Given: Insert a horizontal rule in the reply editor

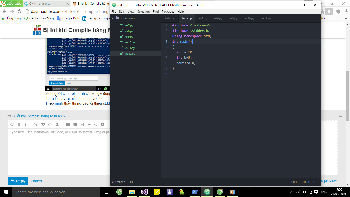Looking at the screenshot, I should tap(89, 124).
